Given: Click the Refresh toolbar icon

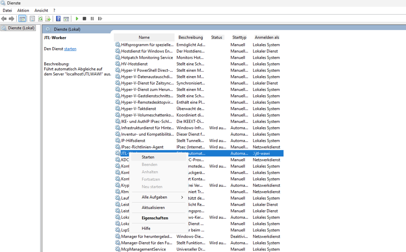Looking at the screenshot, I should (40, 19).
